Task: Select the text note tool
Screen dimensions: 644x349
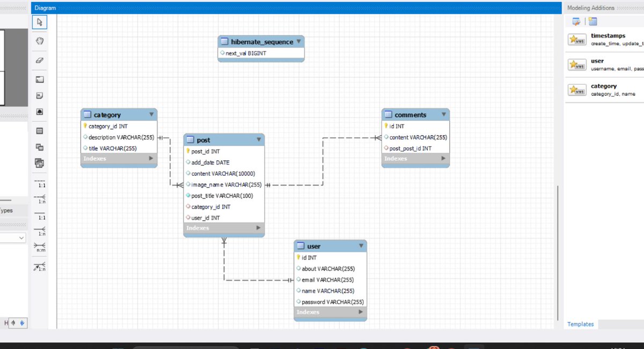Action: tap(40, 95)
